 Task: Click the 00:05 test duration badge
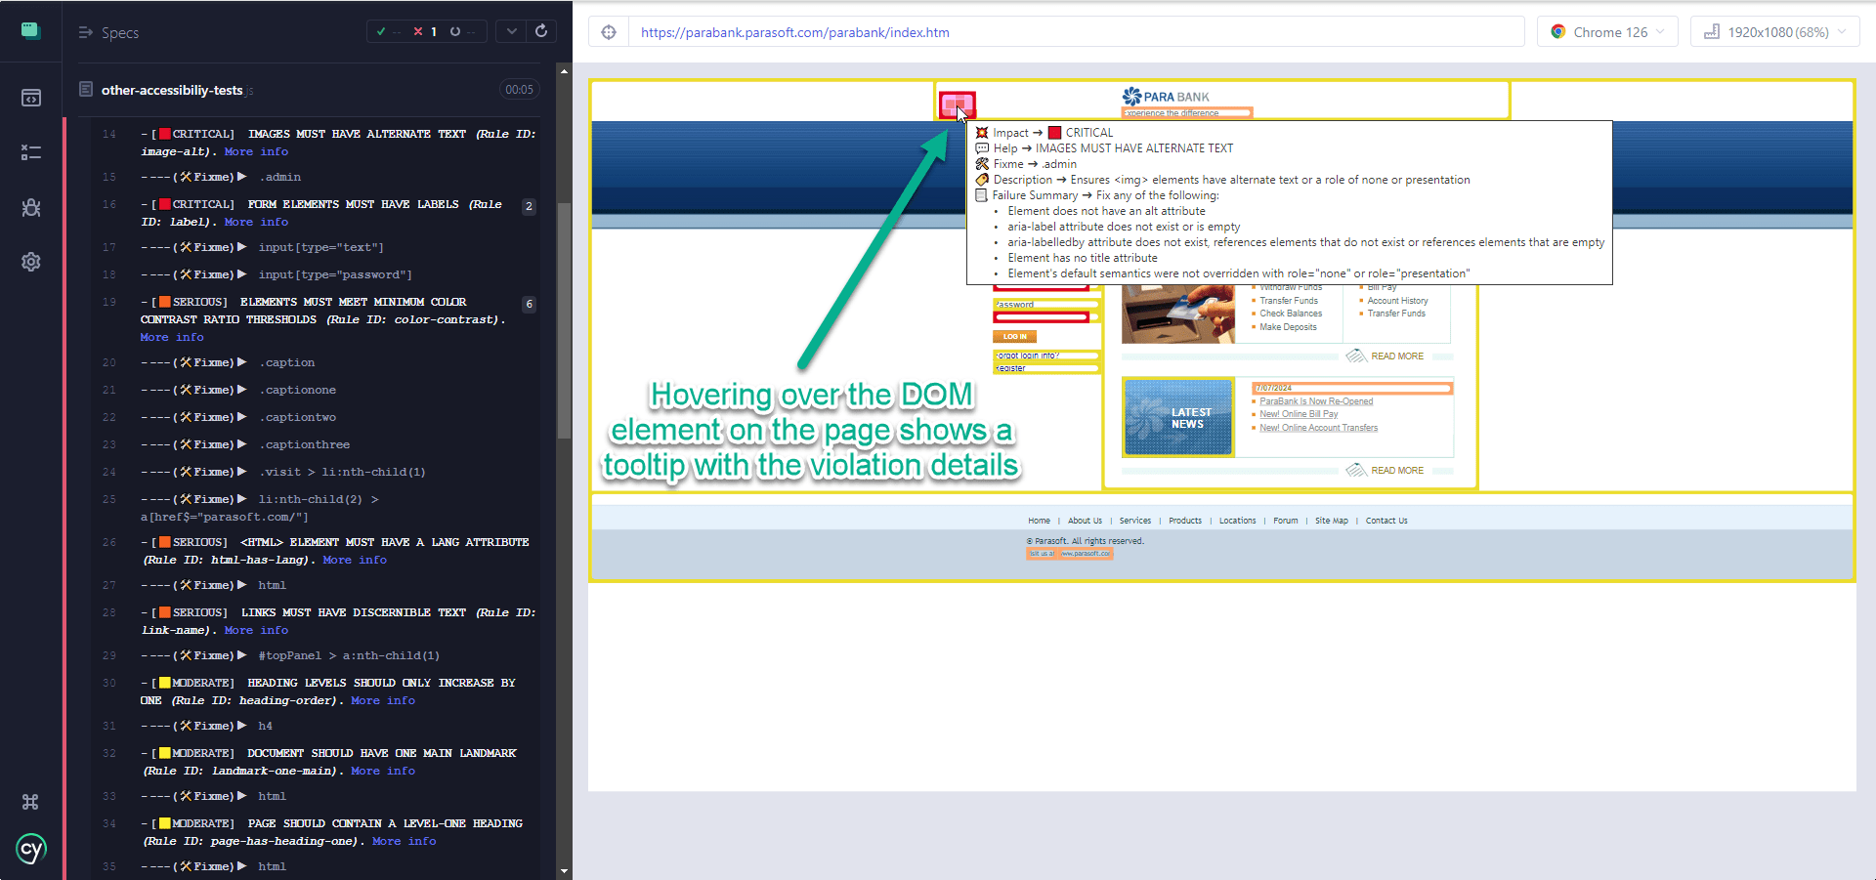(519, 90)
